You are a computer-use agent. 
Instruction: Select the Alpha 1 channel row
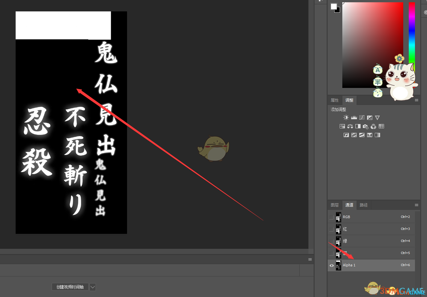click(x=371, y=265)
